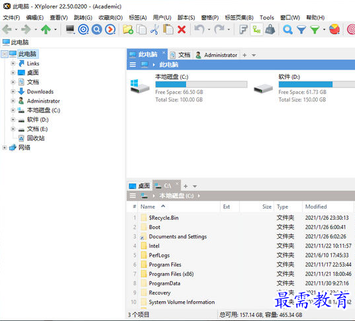Open the 帮助(H) menu

click(x=315, y=18)
